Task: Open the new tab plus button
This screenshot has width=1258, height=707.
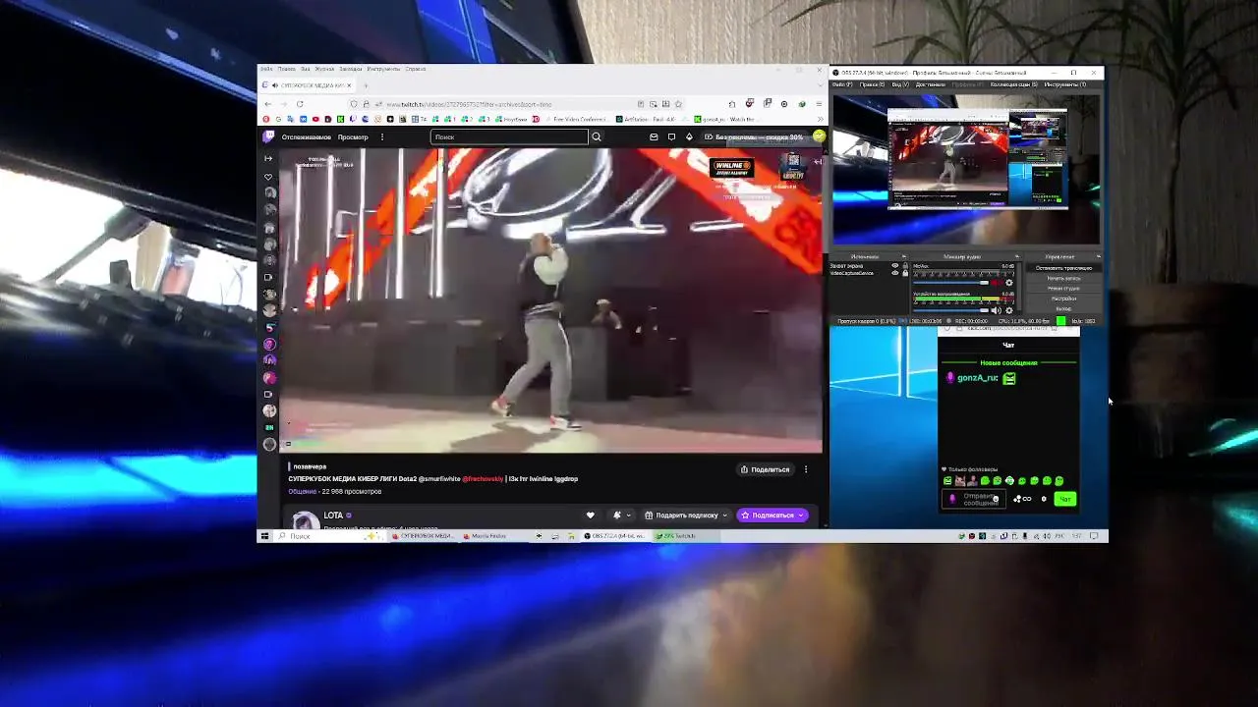Action: pyautogui.click(x=365, y=85)
